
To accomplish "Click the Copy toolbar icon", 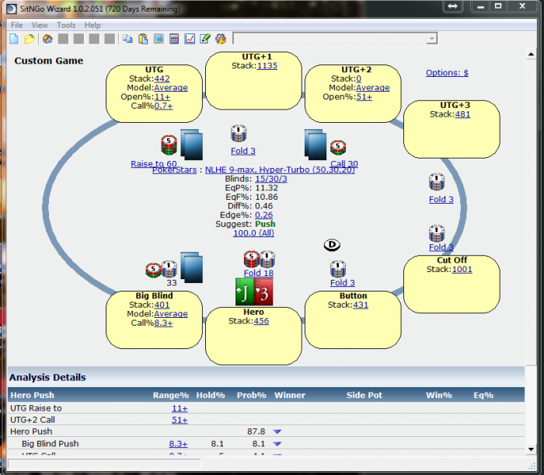I will [127, 39].
